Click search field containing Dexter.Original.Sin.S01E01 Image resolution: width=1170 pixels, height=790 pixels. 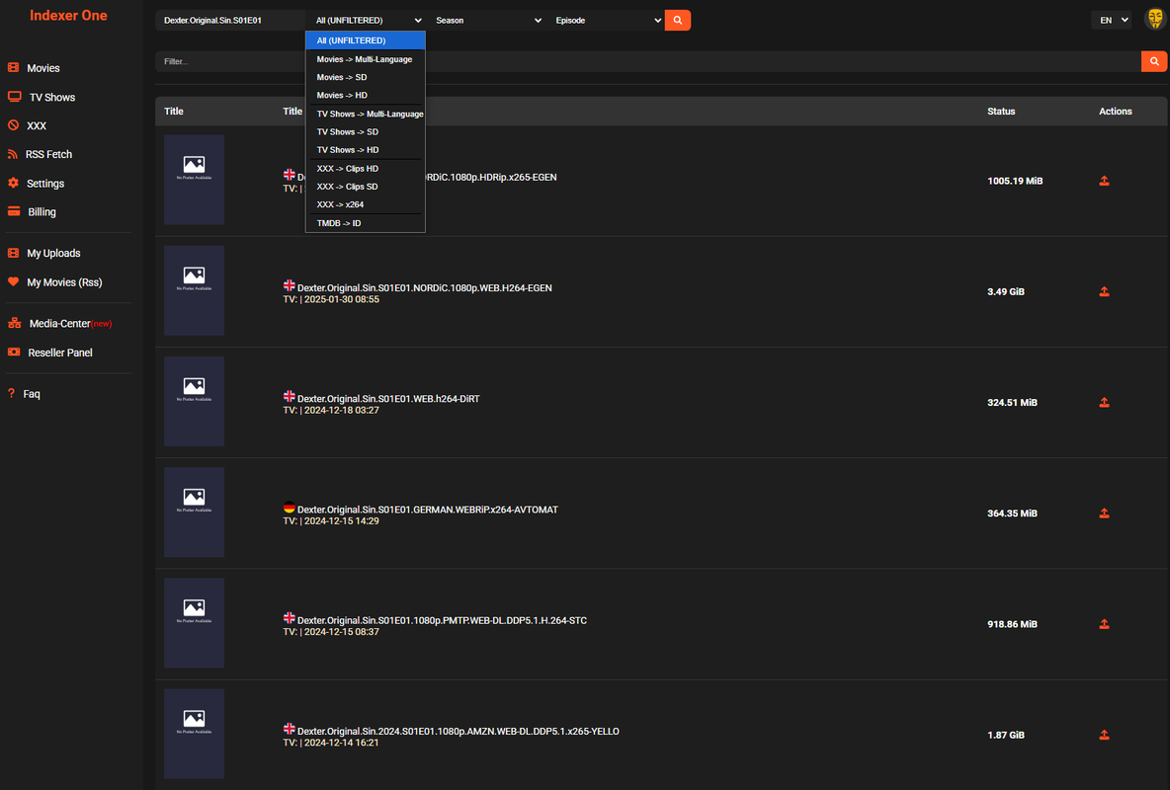[230, 20]
